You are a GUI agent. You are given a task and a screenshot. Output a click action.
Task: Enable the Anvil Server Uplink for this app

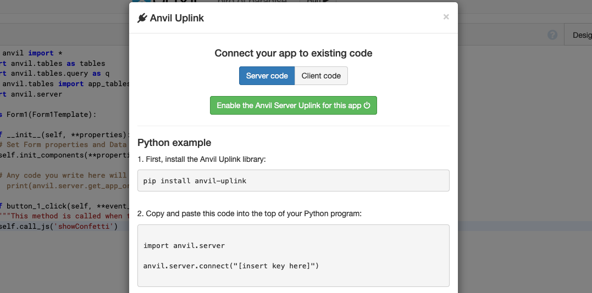tap(294, 105)
